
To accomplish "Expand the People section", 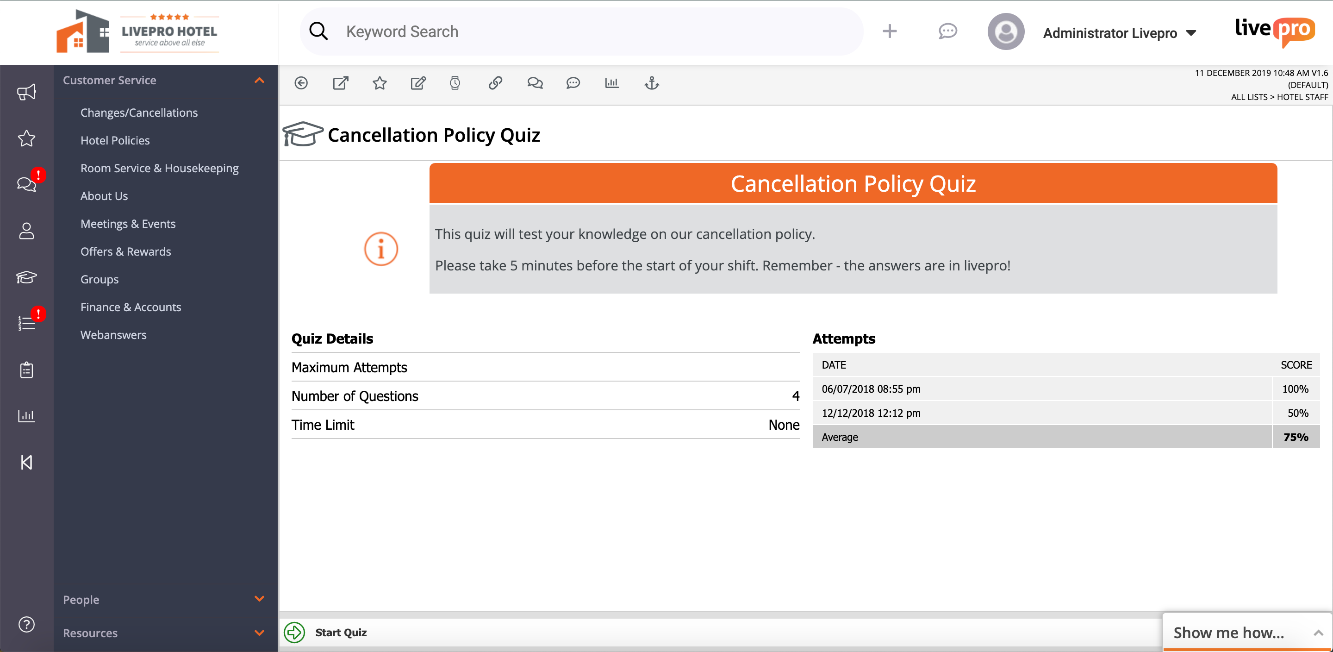I will (x=259, y=599).
